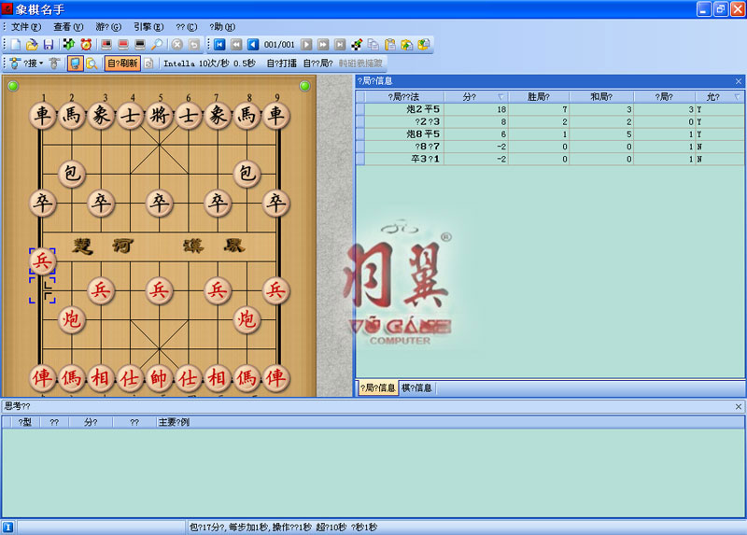
Task: Click the Intella speed setting text
Action: pos(209,63)
